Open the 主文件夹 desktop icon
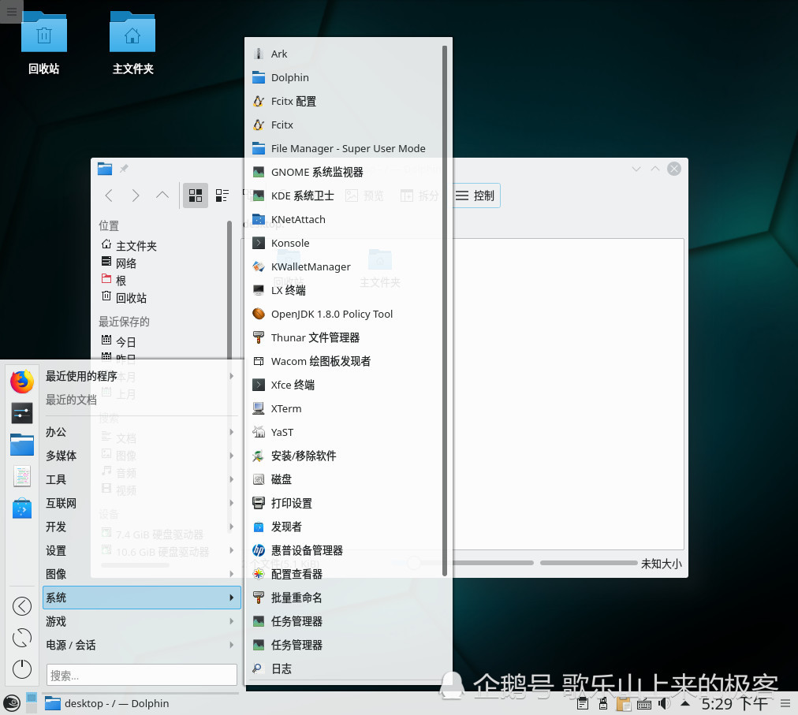The height and width of the screenshot is (715, 798). [x=132, y=43]
